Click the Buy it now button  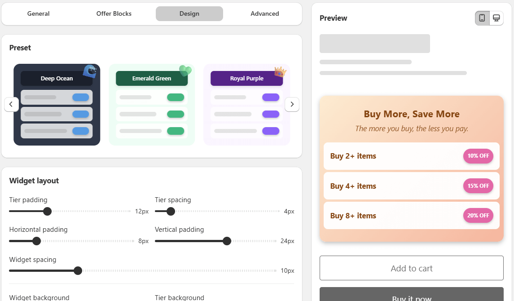click(411, 294)
